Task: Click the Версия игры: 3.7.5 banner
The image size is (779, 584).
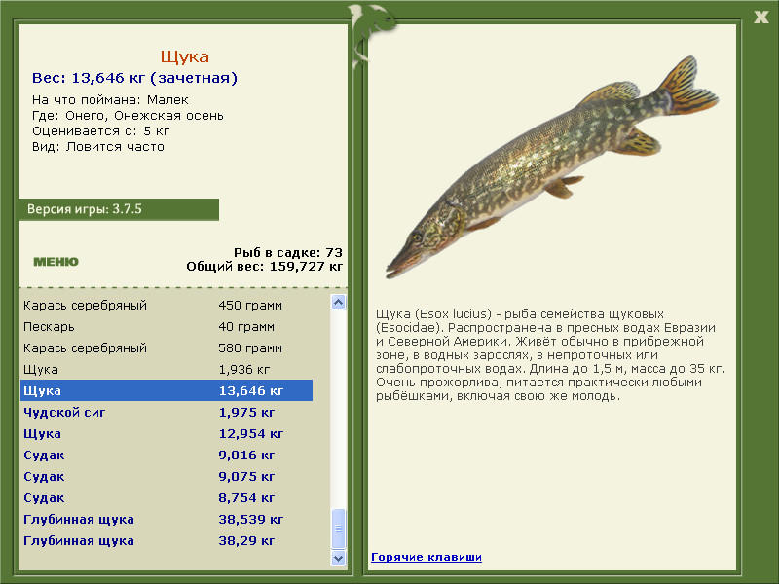Action: [x=119, y=209]
